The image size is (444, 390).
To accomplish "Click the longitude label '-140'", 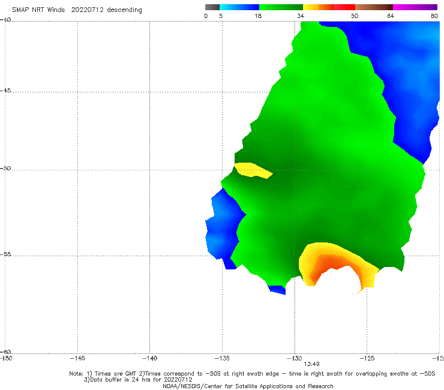I will tap(149, 358).
